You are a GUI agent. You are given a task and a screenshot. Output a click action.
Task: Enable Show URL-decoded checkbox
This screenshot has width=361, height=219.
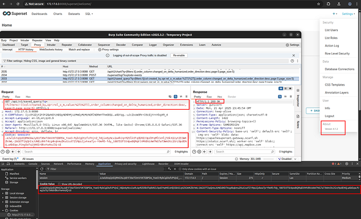click(x=59, y=184)
